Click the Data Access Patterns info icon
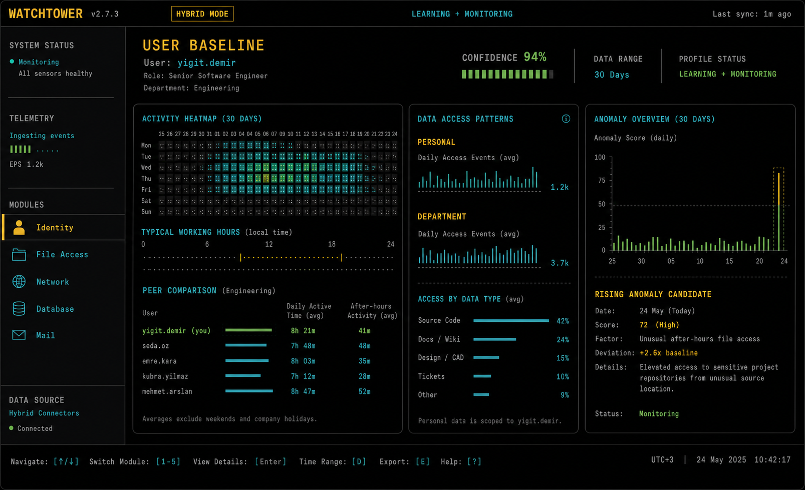This screenshot has width=805, height=490. click(566, 119)
